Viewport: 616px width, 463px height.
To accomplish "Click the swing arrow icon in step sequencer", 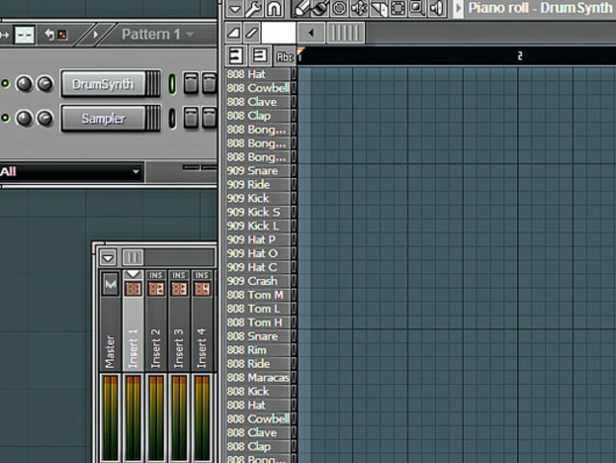I will tap(5, 35).
